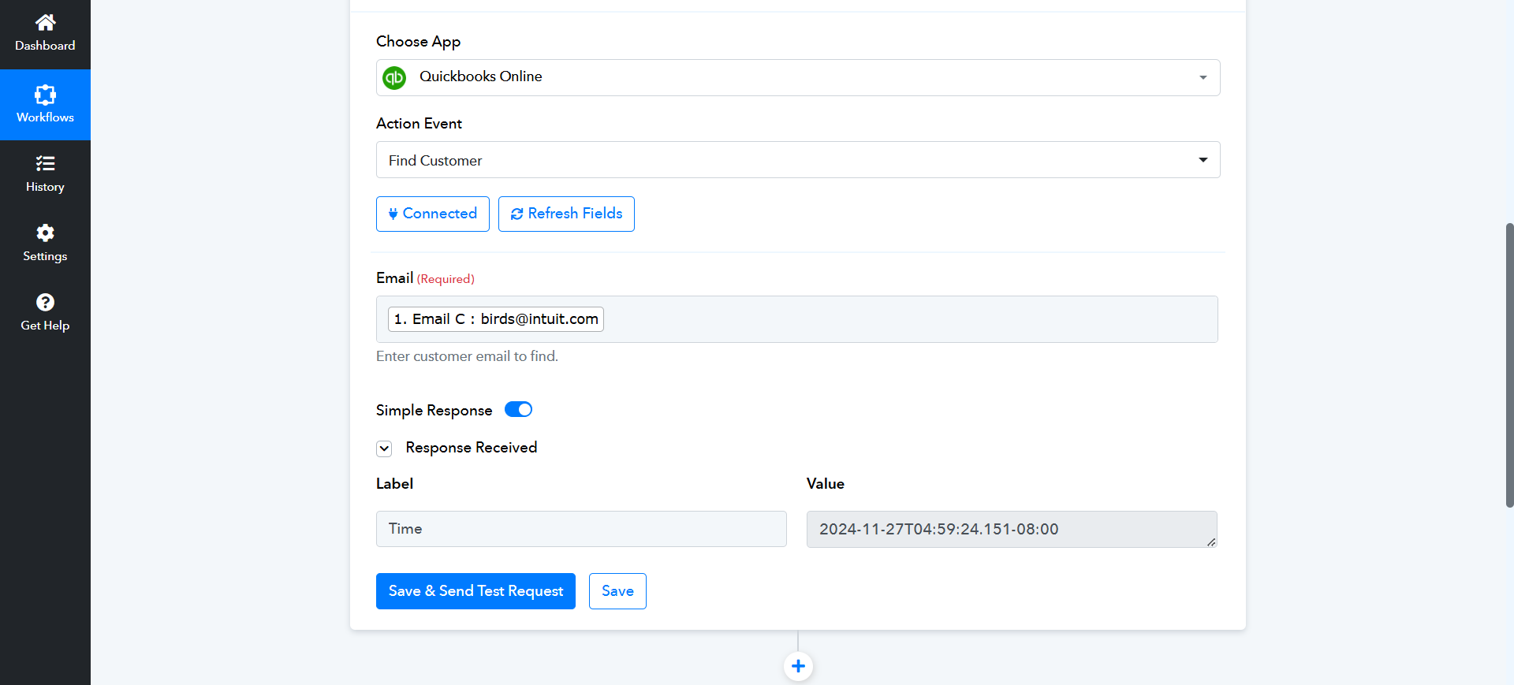Viewport: 1514px width, 685px height.
Task: Click the plug icon in the Connected button
Action: (x=393, y=214)
